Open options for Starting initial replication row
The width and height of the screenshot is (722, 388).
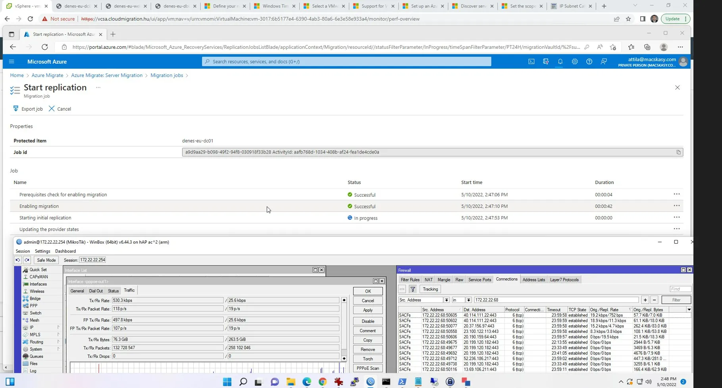click(x=677, y=217)
